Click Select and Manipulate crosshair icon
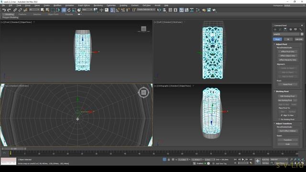The height and width of the screenshot is (172, 306). coord(101,10)
